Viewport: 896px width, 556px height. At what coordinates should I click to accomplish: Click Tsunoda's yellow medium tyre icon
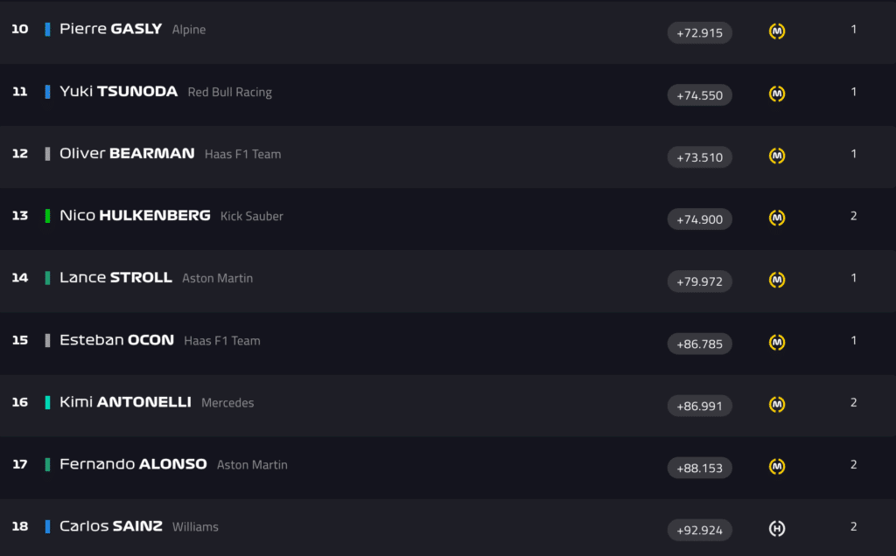(x=777, y=94)
